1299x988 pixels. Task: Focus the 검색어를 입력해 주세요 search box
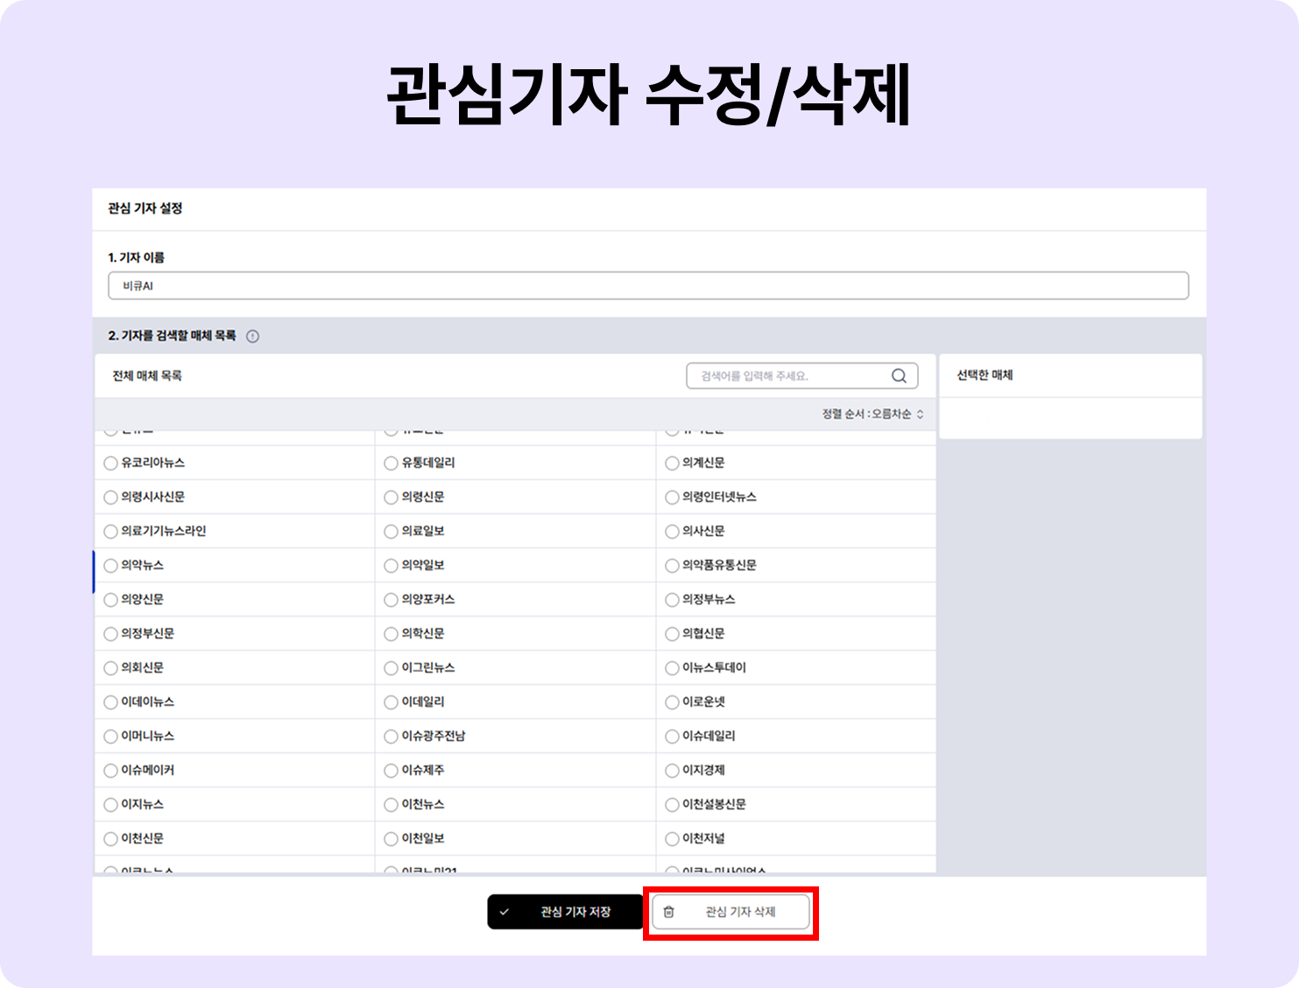pos(802,376)
